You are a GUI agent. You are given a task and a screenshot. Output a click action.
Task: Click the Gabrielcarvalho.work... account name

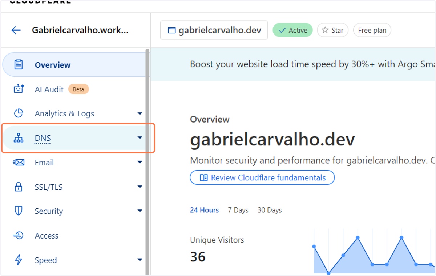[80, 30]
